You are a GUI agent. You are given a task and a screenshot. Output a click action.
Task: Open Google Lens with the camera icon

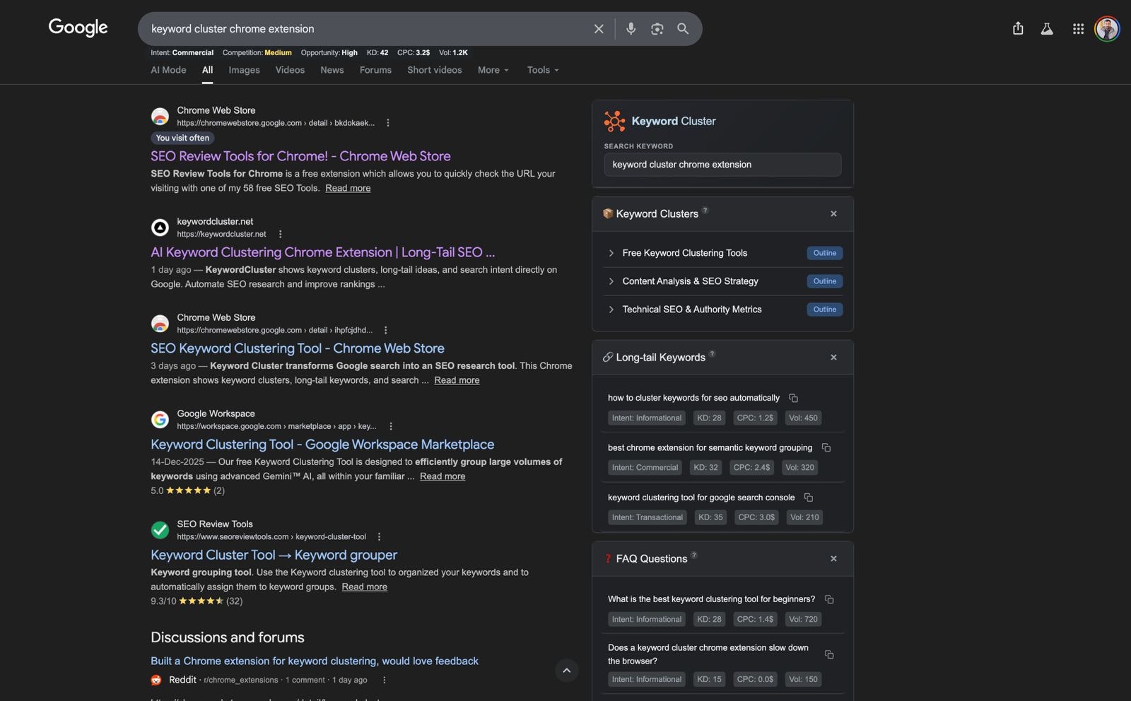pyautogui.click(x=657, y=29)
